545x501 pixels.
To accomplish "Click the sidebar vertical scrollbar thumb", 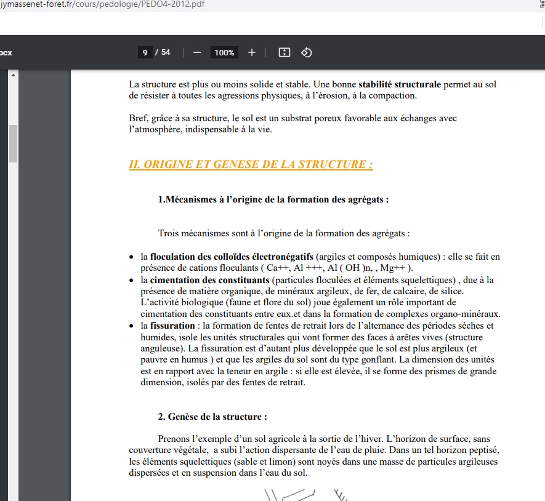I will tap(13, 143).
